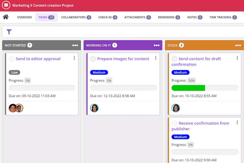Click the green 50% progress bar
Image resolution: width=244 pixels, height=163 pixels.
(188, 88)
